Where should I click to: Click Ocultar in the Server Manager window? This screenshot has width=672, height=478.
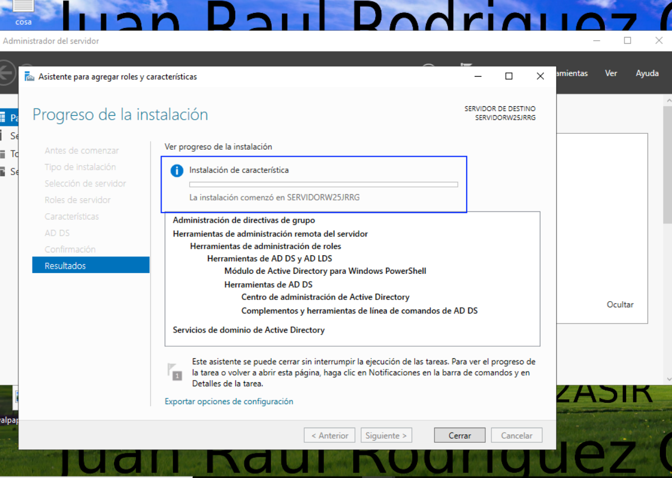tap(620, 304)
